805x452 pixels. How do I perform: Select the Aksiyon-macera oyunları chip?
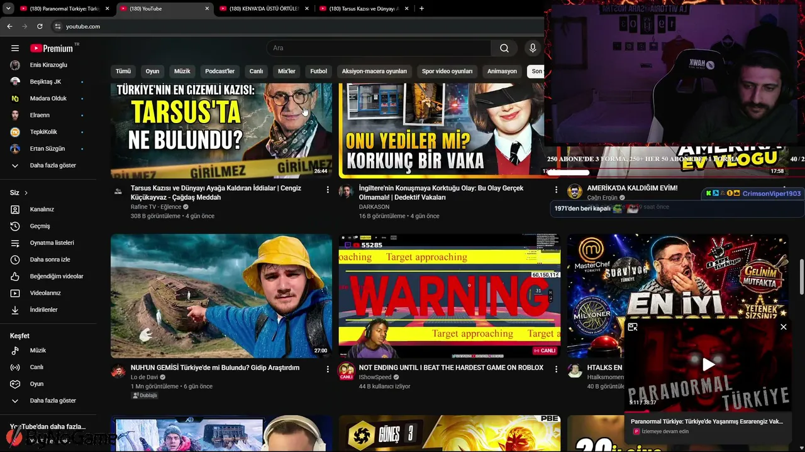pyautogui.click(x=375, y=71)
